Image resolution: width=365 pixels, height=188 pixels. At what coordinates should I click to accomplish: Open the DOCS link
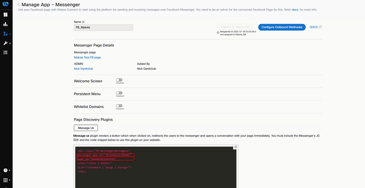coord(313,27)
